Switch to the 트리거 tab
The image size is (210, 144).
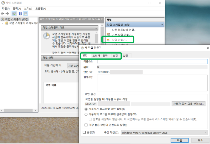(96, 56)
